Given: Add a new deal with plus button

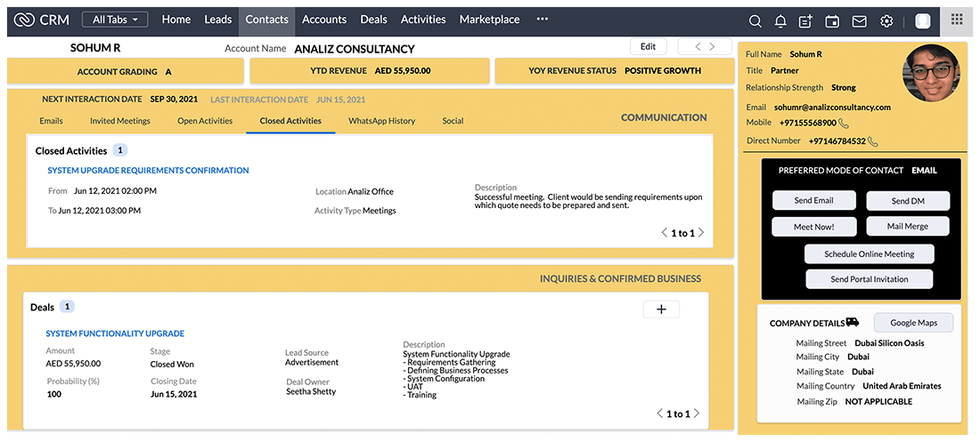Looking at the screenshot, I should 661,309.
